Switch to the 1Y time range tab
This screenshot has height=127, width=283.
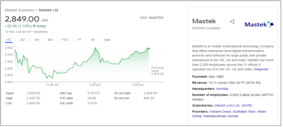click(x=79, y=40)
